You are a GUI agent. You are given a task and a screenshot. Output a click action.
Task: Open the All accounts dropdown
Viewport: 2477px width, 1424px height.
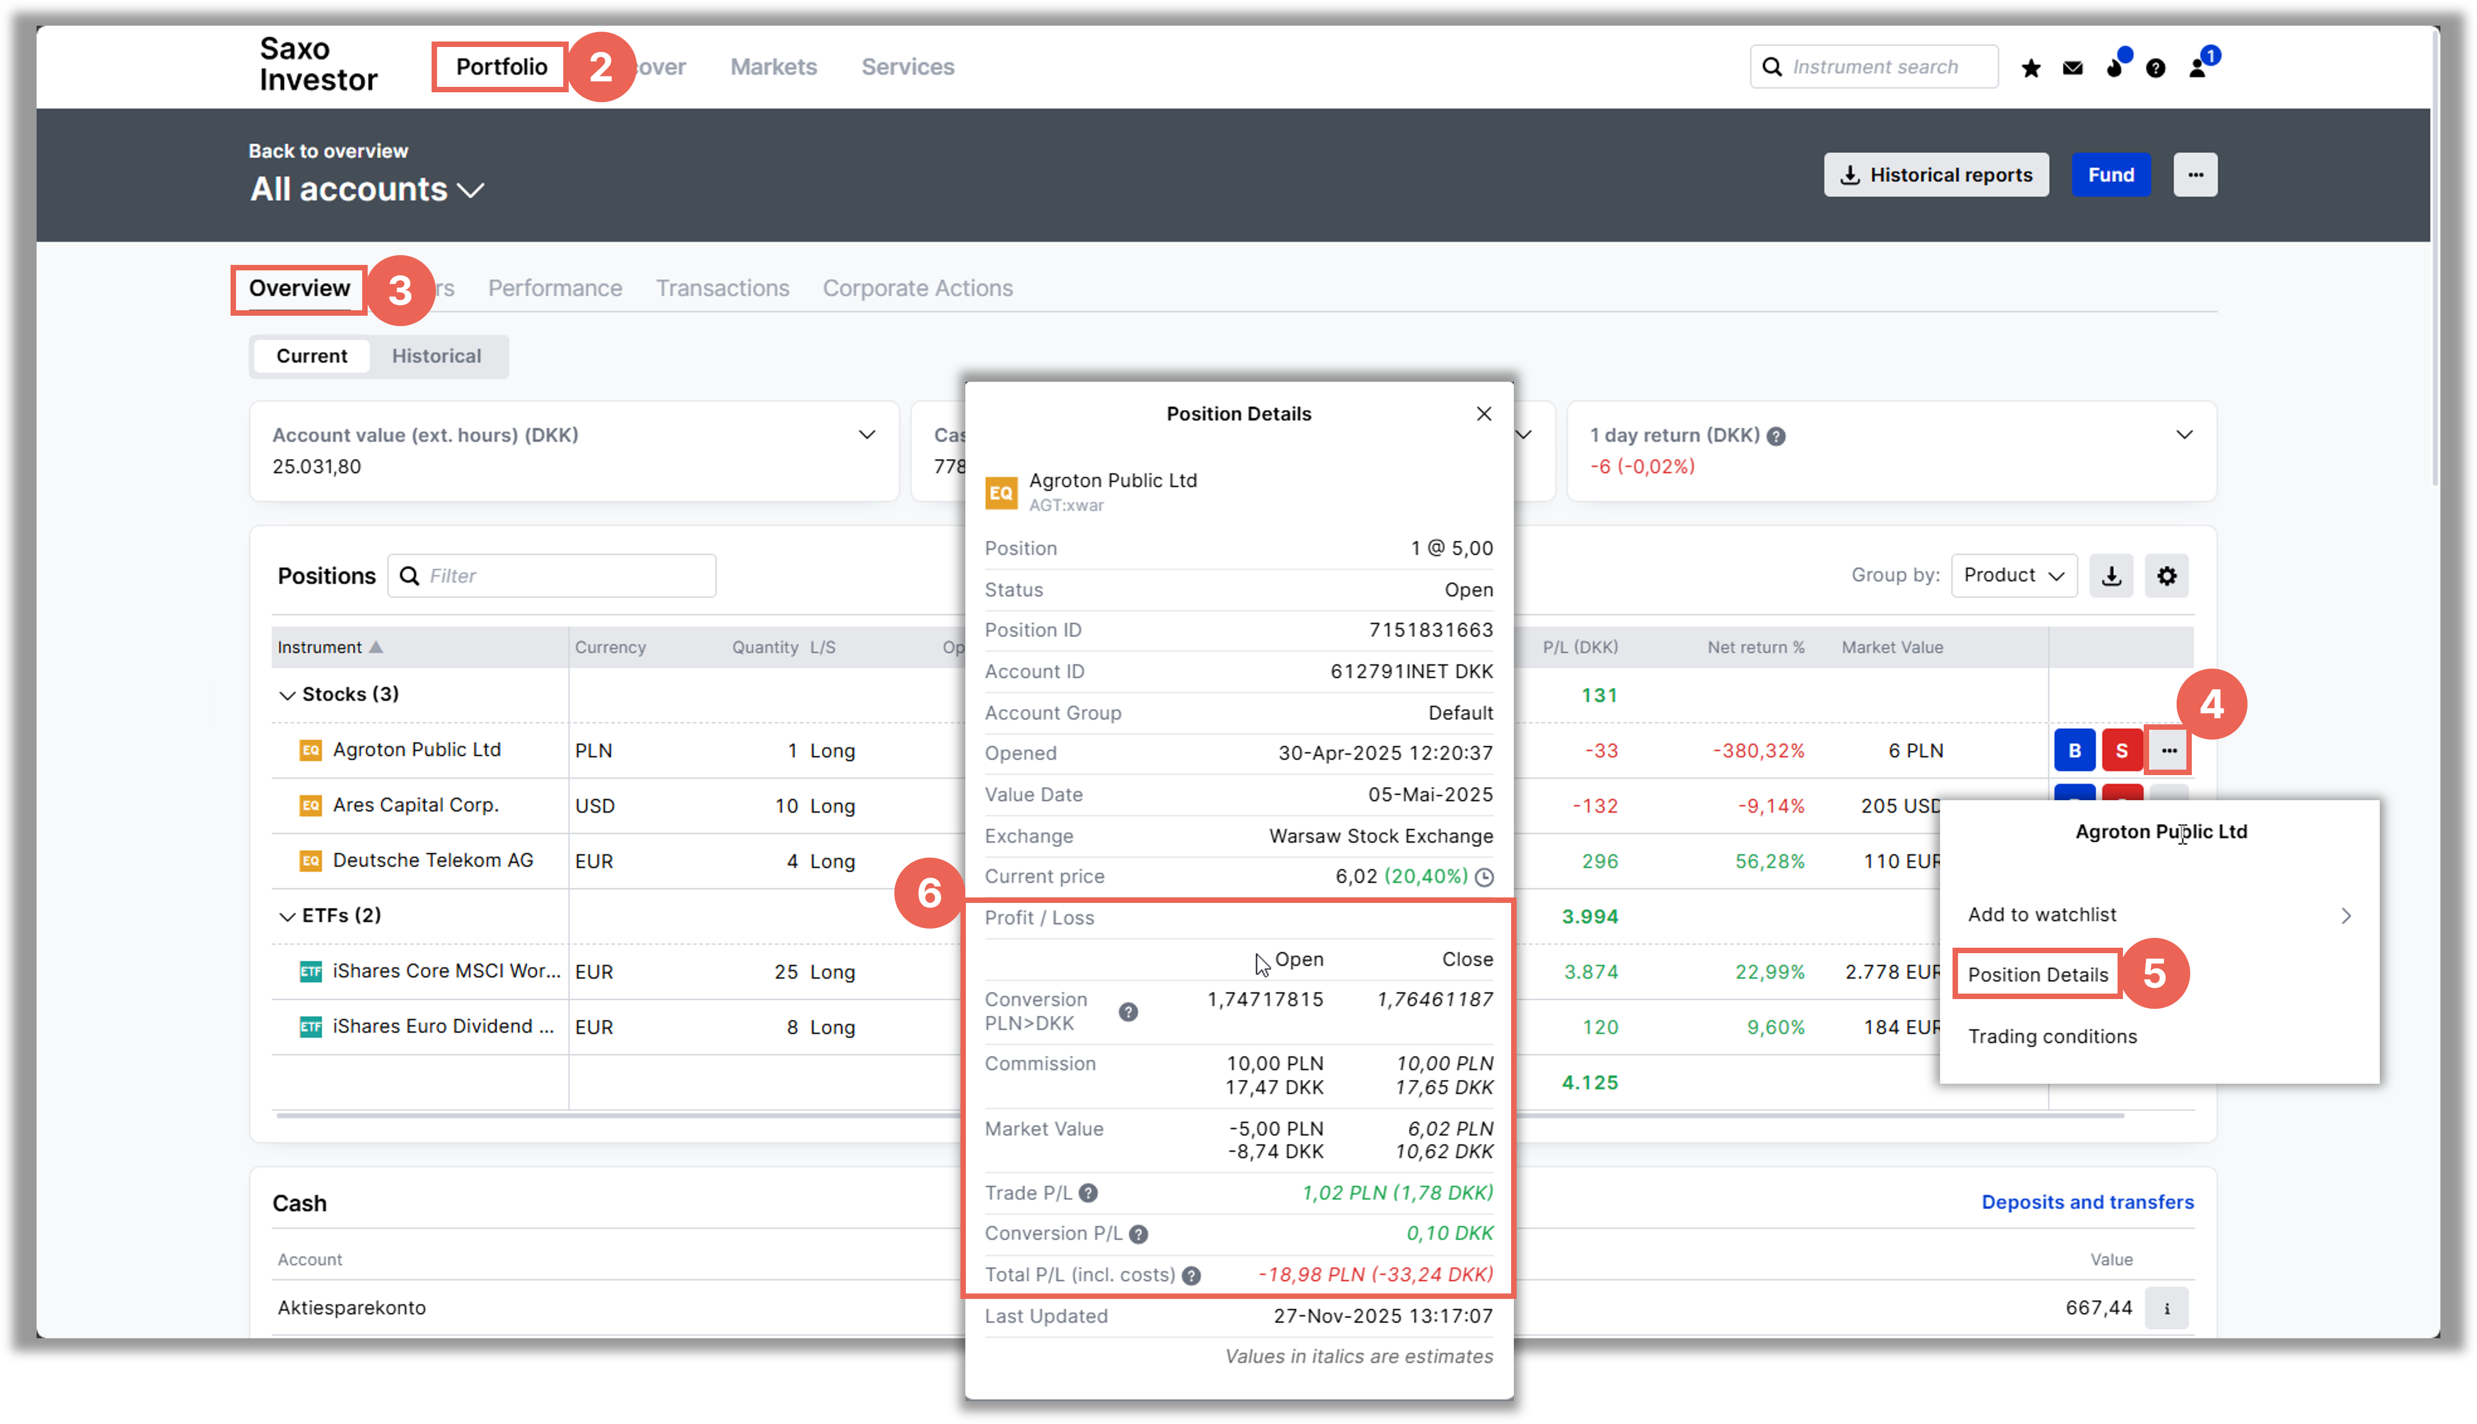coord(367,190)
